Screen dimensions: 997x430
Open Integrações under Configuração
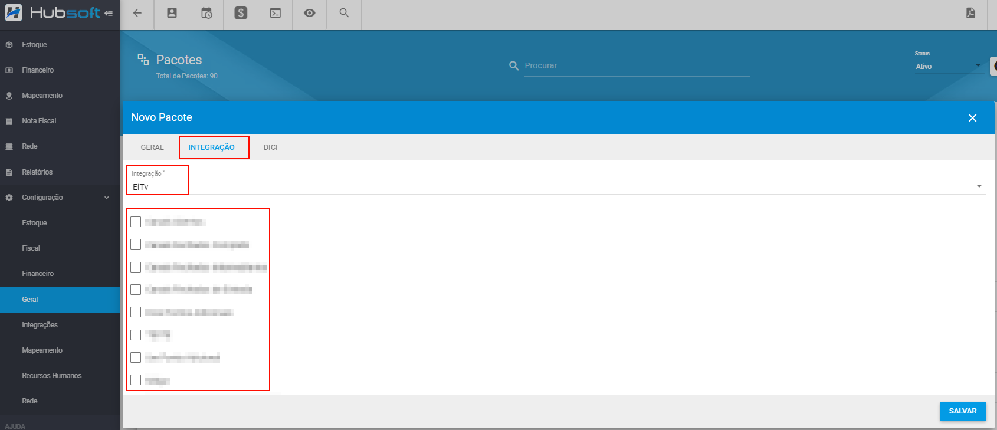coord(60,325)
